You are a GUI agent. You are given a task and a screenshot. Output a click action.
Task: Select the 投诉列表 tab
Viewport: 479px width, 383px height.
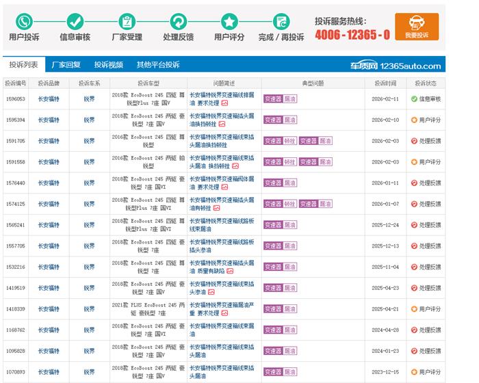pyautogui.click(x=23, y=65)
